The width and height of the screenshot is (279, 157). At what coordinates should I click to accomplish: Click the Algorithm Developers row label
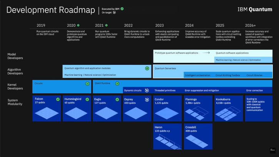click(15, 71)
